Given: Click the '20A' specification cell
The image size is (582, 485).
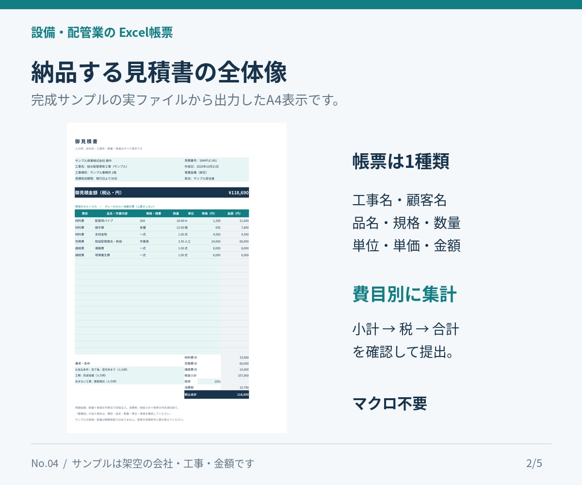Looking at the screenshot, I should pyautogui.click(x=142, y=221).
